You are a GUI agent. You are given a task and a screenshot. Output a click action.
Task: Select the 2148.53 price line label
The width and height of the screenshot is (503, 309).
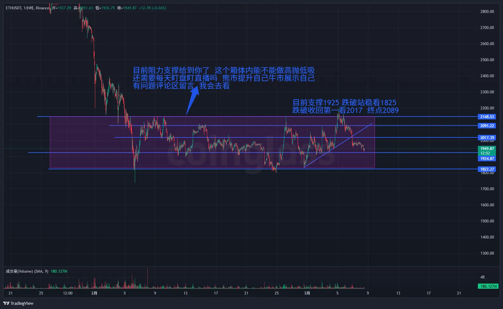(x=487, y=117)
